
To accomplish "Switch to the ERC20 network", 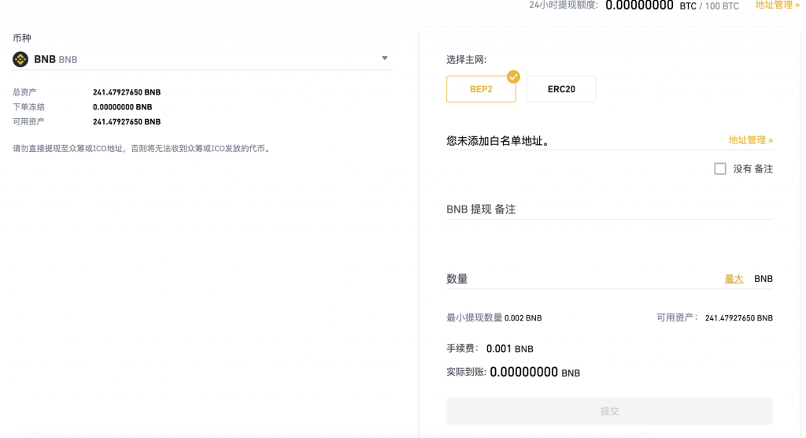I will click(561, 89).
